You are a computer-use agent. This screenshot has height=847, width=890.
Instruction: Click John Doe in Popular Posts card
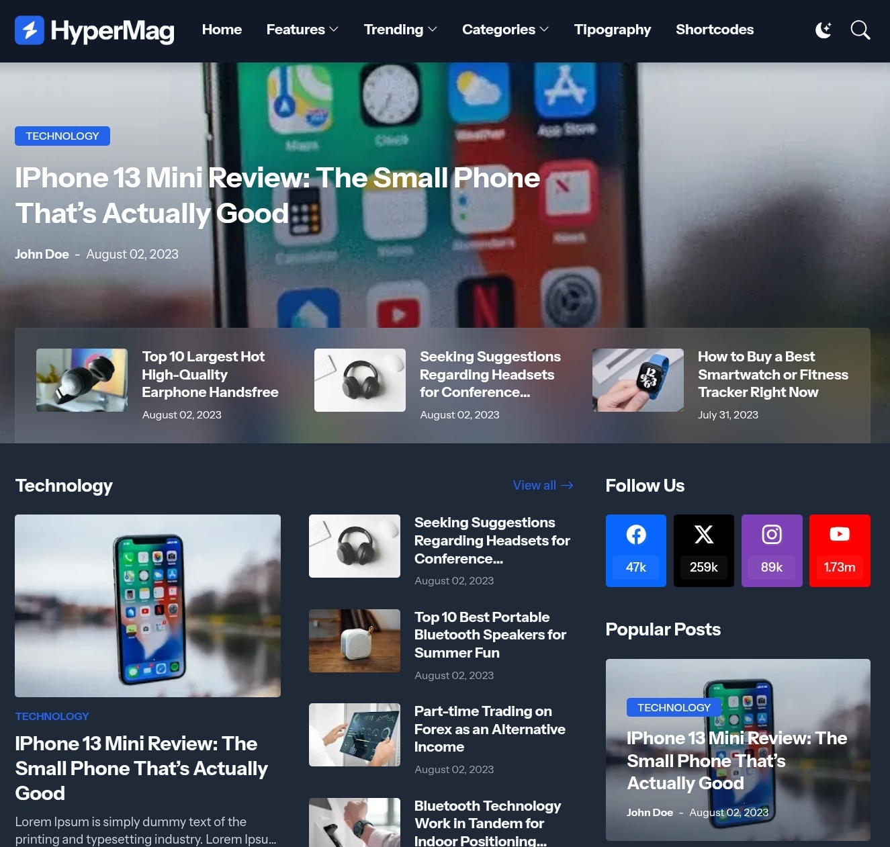pos(650,812)
